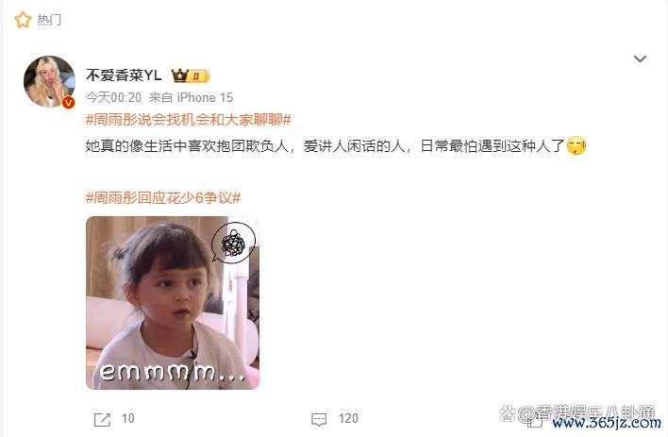Click the comment count 120
Viewport: 668px width, 437px height.
pyautogui.click(x=348, y=419)
